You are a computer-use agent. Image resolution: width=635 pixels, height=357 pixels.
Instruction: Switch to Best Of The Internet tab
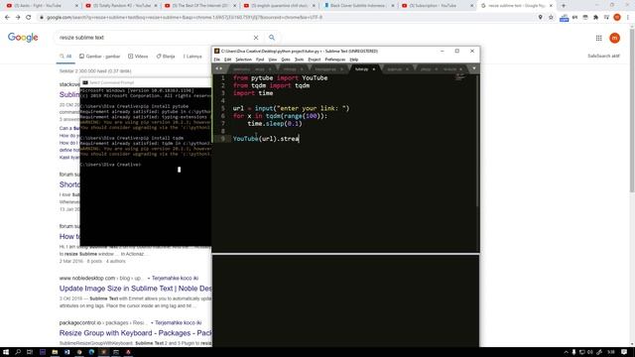[200, 6]
